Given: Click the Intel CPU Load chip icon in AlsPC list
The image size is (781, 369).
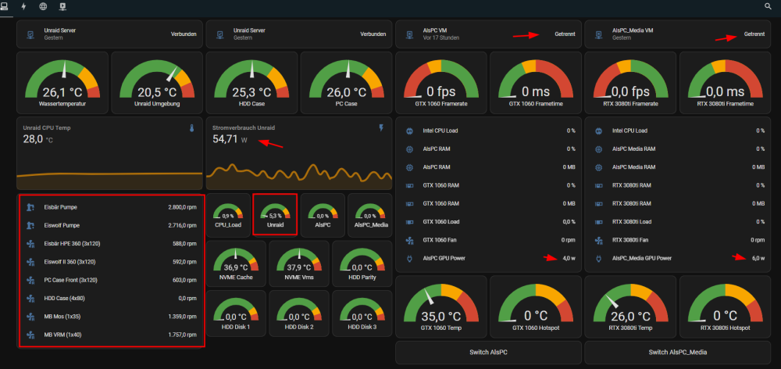Looking at the screenshot, I should pyautogui.click(x=409, y=131).
